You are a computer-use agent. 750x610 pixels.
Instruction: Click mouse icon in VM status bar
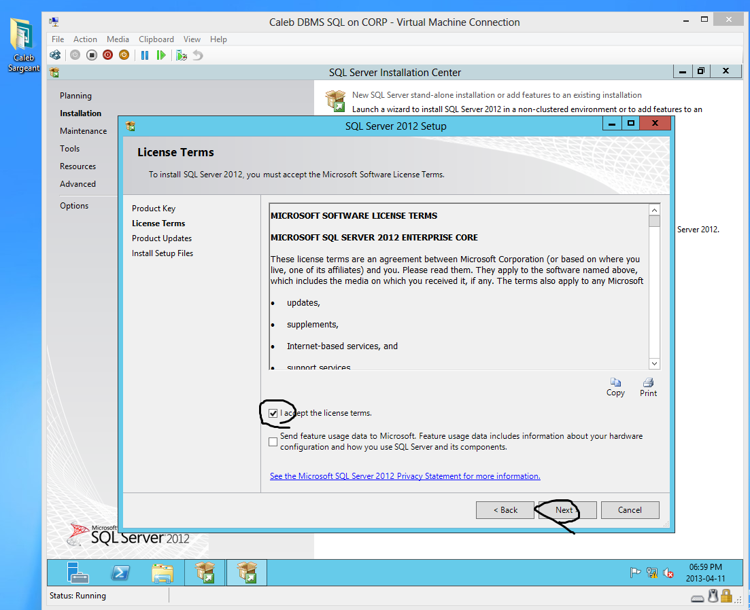(713, 596)
